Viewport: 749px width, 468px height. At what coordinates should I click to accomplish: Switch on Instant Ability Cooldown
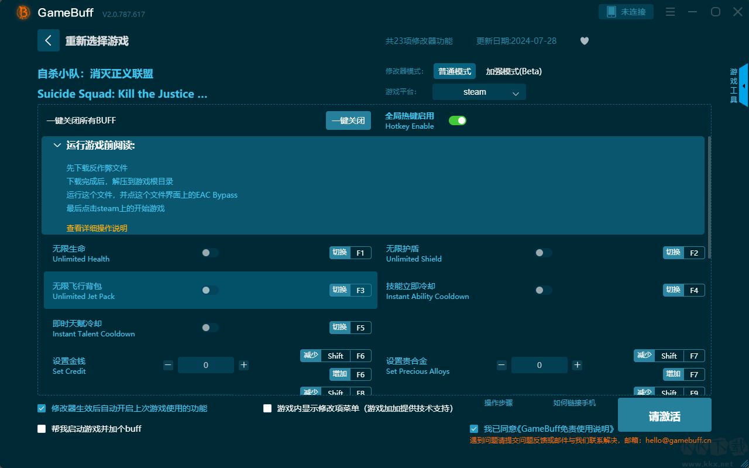tap(544, 290)
